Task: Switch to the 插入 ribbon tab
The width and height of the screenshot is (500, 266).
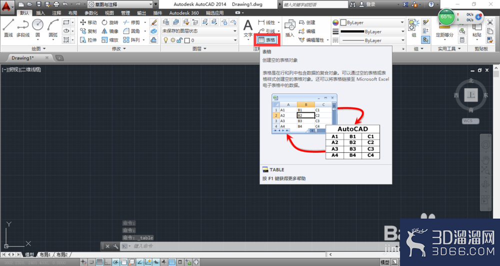Action: tap(40, 13)
